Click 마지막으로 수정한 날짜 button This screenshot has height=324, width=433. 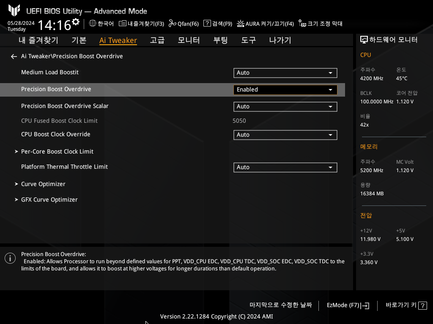pos(281,305)
